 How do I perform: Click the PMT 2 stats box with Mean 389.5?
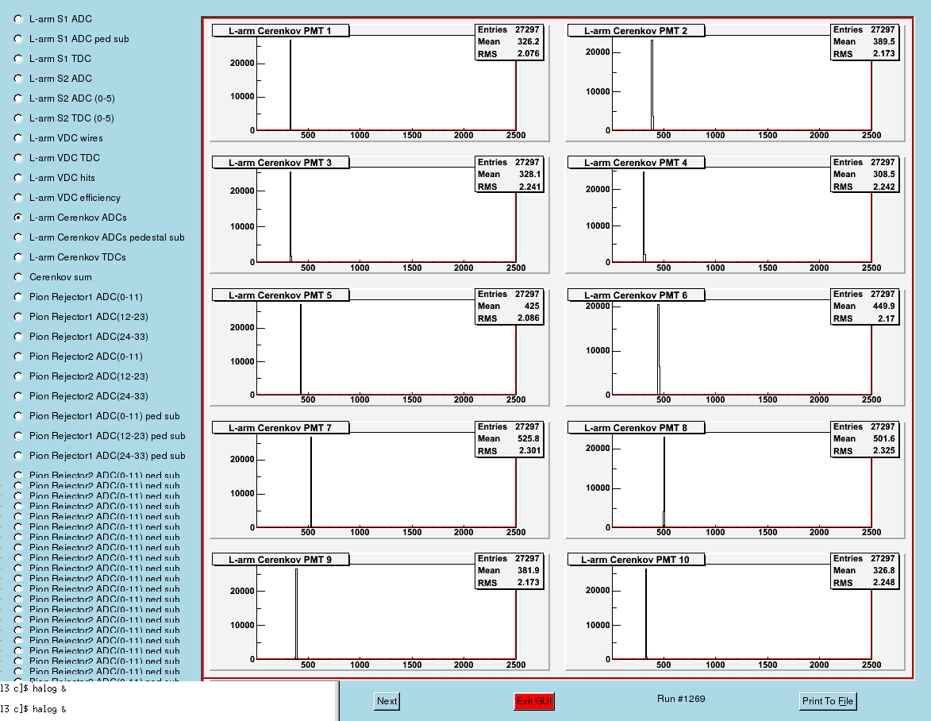pos(864,41)
